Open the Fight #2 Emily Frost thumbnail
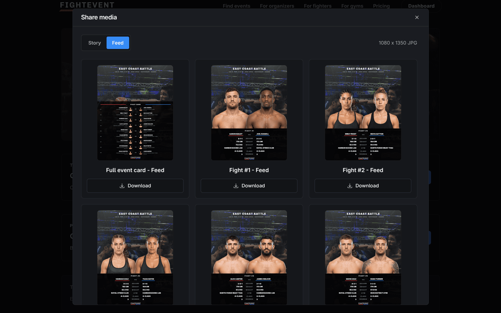The image size is (501, 313). click(x=363, y=113)
